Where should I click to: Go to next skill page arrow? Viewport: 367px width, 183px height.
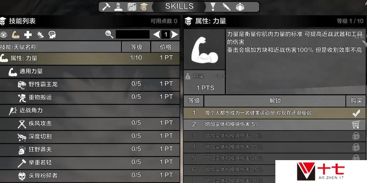tap(175, 35)
